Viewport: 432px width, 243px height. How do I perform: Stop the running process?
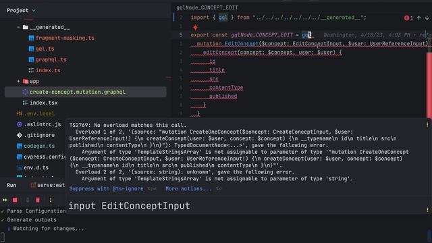tap(15, 200)
